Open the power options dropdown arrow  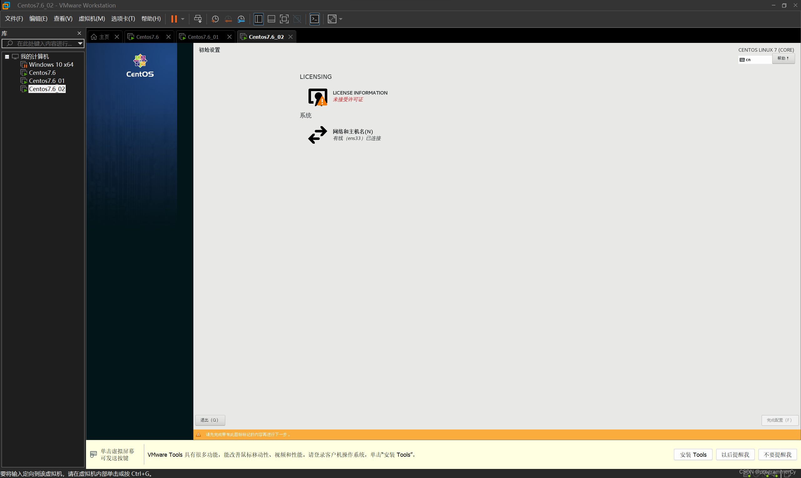coord(183,19)
